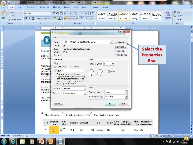The height and width of the screenshot is (145, 193).
Task: Click the Bold formatting icon
Action: point(26,19)
